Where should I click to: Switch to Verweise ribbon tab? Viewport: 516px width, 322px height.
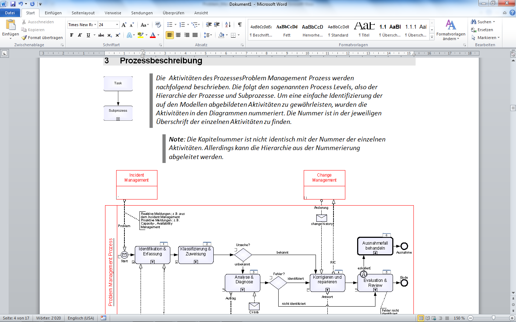click(x=113, y=13)
